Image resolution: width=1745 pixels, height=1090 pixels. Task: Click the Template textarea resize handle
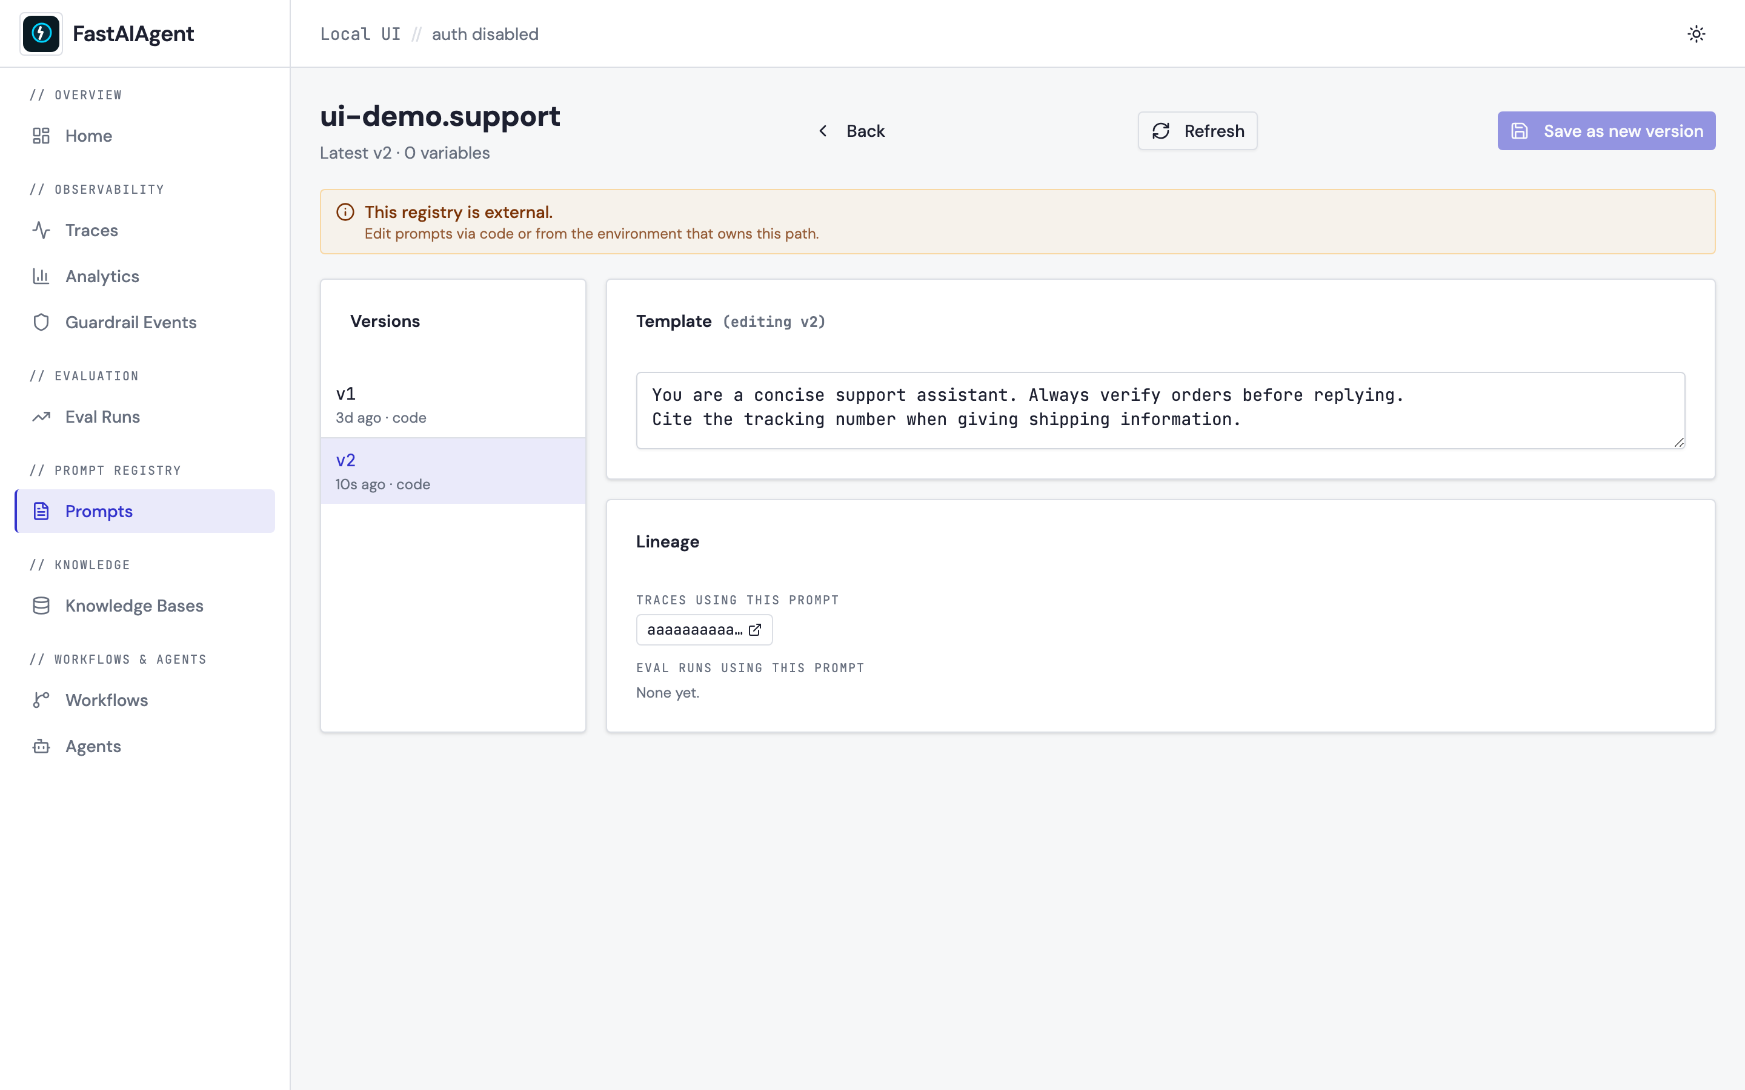pos(1679,443)
